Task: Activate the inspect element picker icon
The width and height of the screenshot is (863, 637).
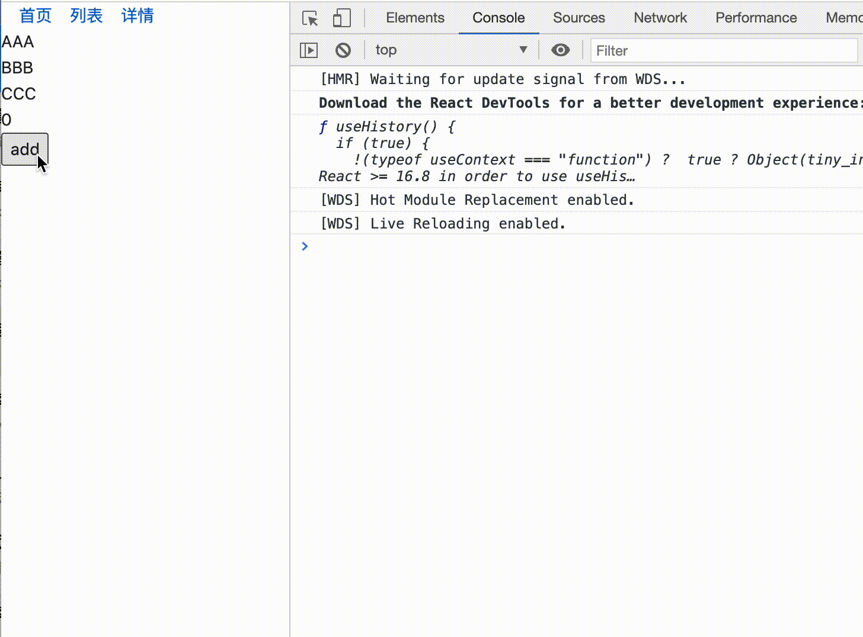Action: point(310,18)
